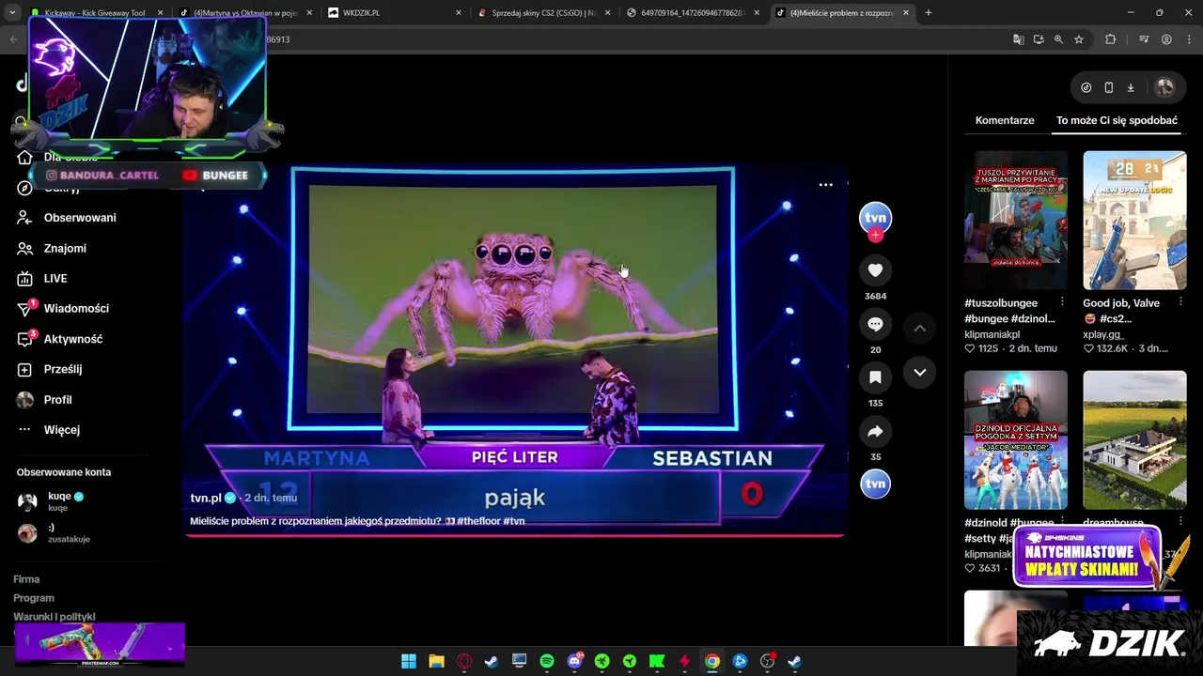Viewport: 1203px width, 676px height.
Task: Open options dots on Good job, Valve card
Action: 1181,301
